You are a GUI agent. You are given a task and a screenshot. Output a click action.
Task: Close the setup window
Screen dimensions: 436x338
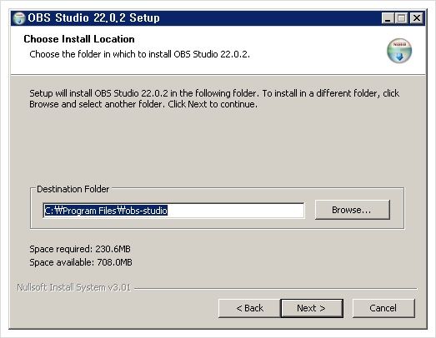click(x=417, y=18)
